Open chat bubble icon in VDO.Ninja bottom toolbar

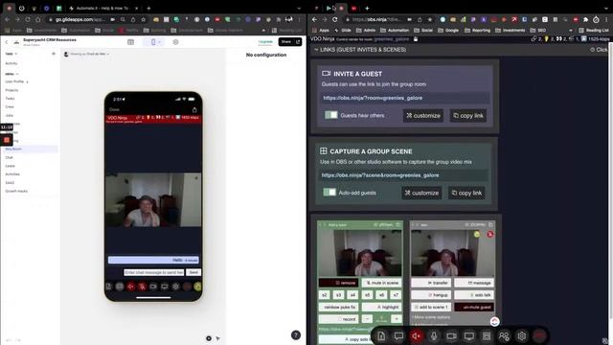click(x=398, y=336)
